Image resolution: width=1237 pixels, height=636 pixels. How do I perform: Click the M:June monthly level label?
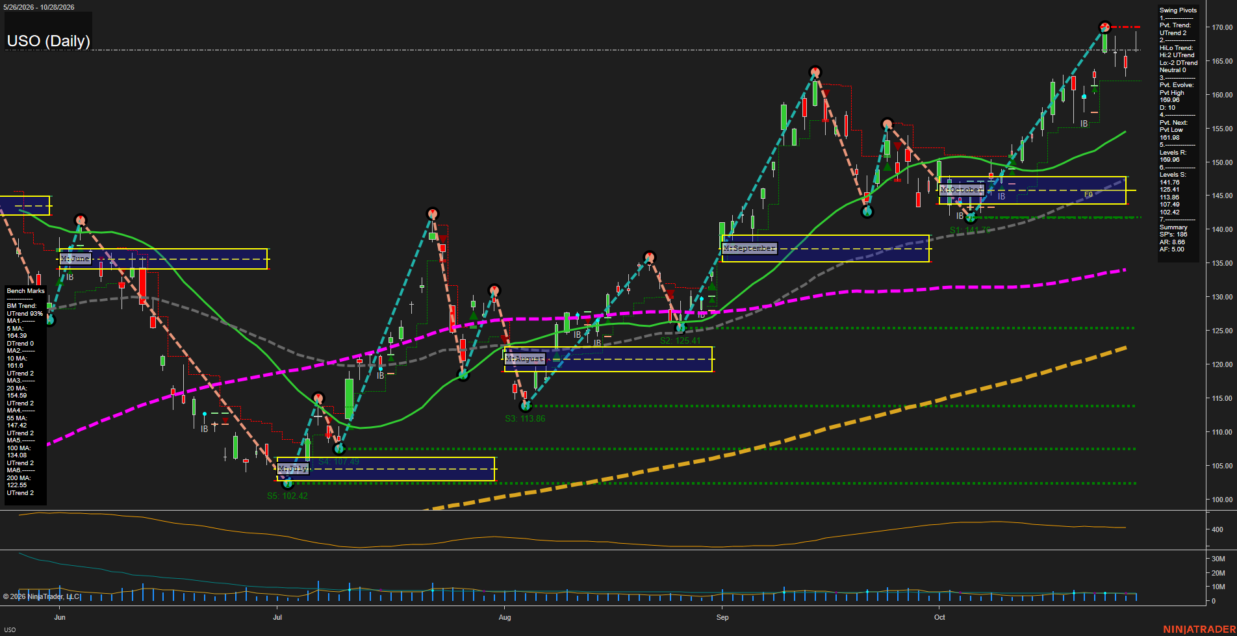75,259
